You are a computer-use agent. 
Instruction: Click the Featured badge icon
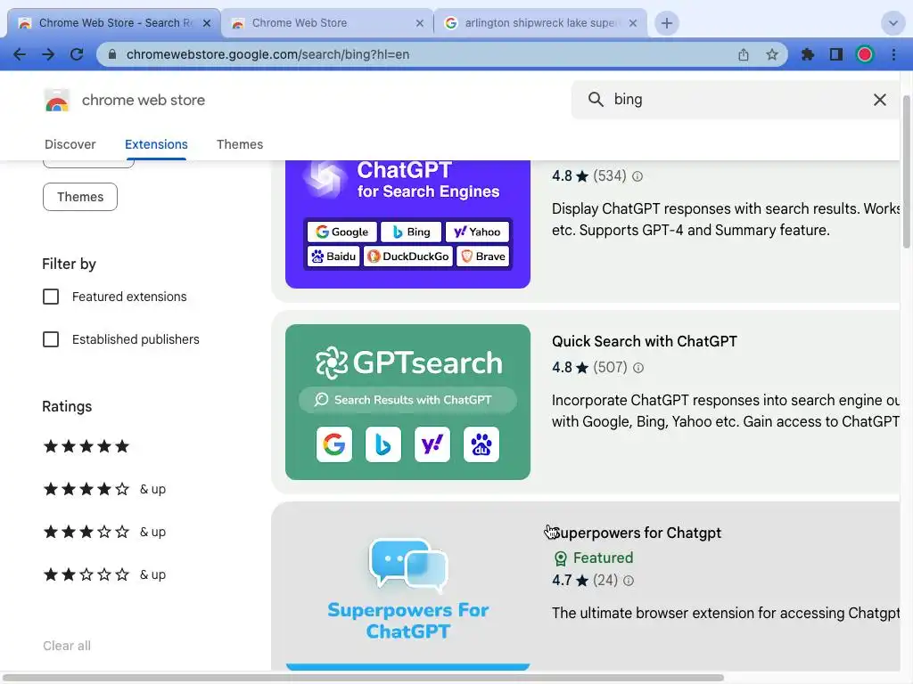tap(560, 558)
